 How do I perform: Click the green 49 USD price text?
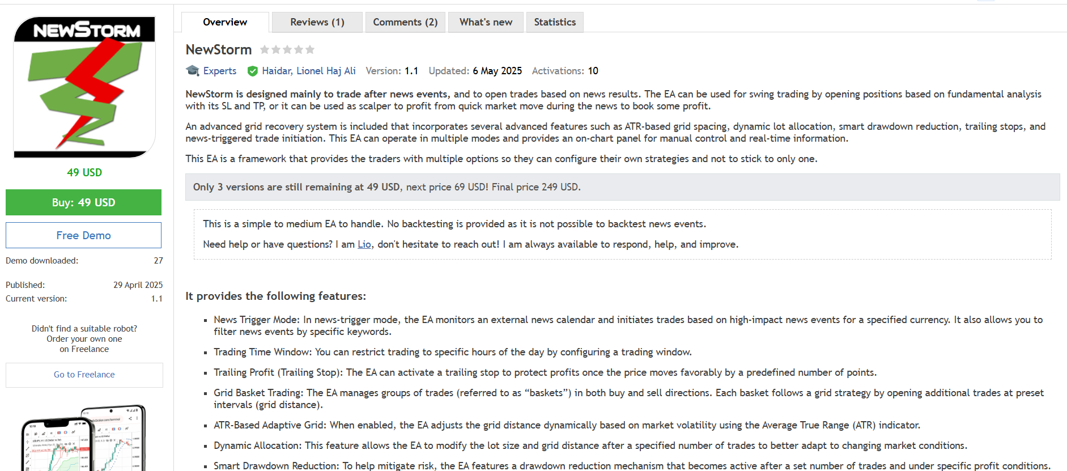click(84, 172)
